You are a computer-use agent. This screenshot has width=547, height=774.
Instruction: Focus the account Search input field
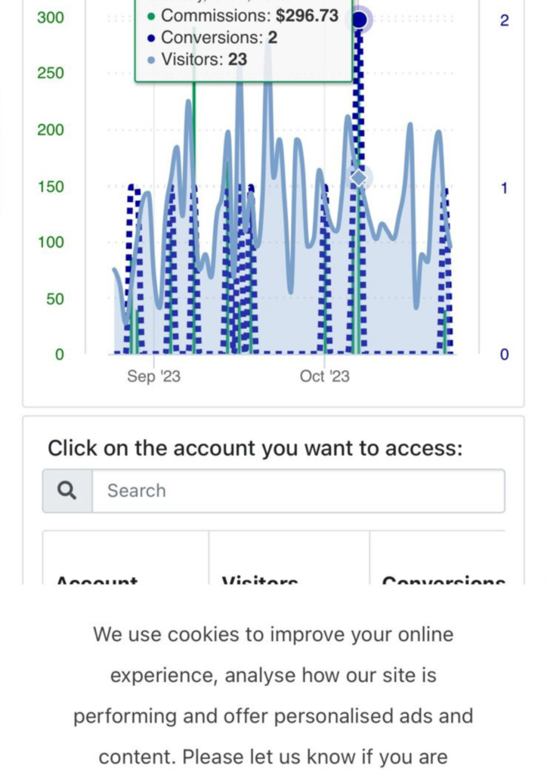(x=298, y=491)
